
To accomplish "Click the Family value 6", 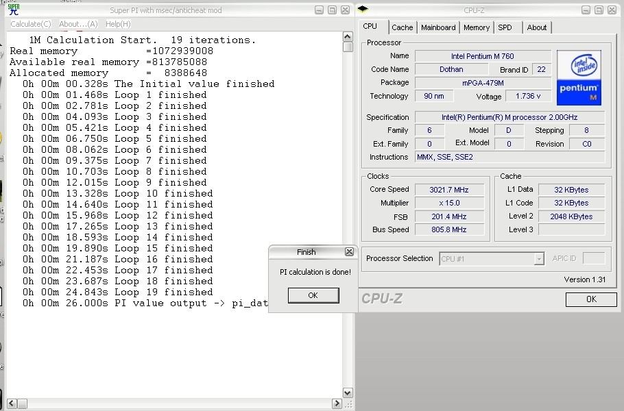I will click(429, 130).
